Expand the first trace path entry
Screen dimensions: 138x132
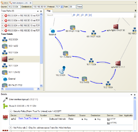[x=2, y=16]
